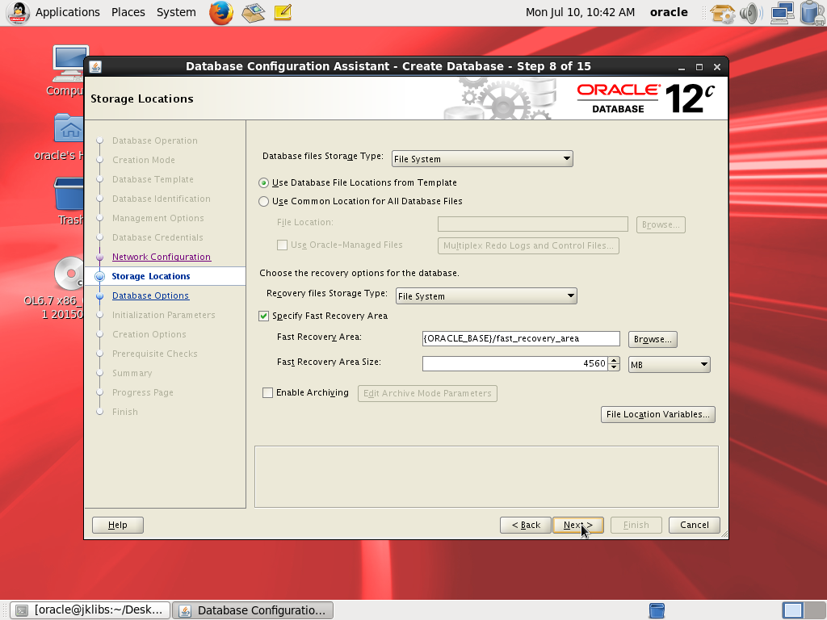This screenshot has height=620, width=827.
Task: Open the network connection tray icon
Action: coord(782,12)
